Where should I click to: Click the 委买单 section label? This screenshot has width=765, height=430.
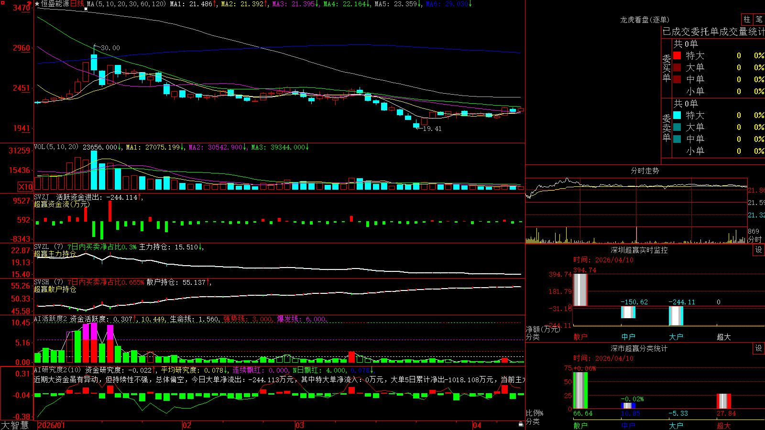click(x=667, y=68)
